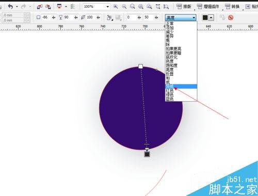This screenshot has width=258, height=196.
Task: Select 饱和度 in merge mode list
Action: pos(181,66)
